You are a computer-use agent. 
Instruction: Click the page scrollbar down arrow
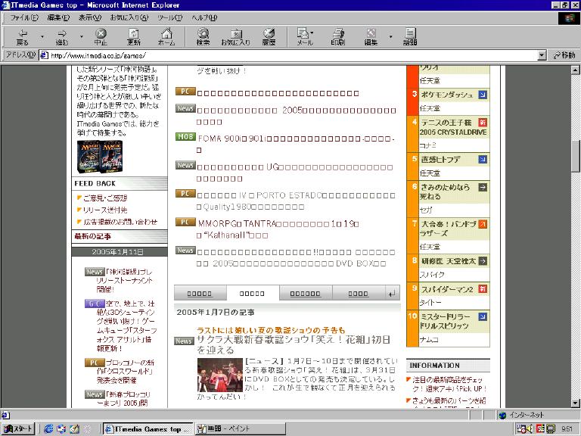575,403
